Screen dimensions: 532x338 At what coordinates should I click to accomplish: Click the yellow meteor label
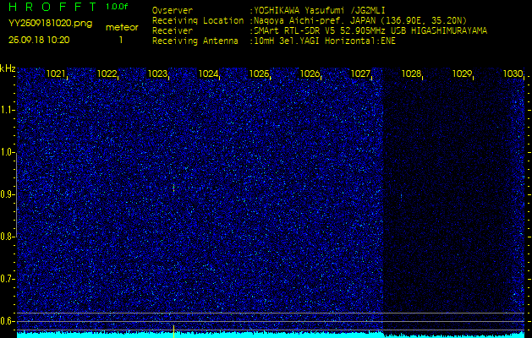(x=121, y=28)
